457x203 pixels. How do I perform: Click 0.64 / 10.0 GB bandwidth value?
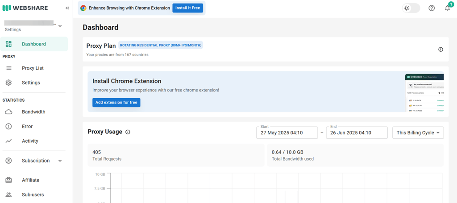pyautogui.click(x=287, y=152)
